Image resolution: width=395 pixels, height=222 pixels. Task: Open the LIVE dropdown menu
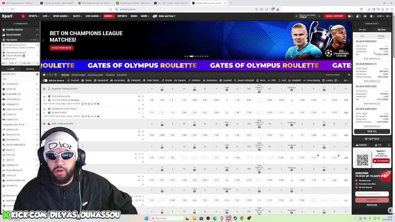click(x=46, y=16)
